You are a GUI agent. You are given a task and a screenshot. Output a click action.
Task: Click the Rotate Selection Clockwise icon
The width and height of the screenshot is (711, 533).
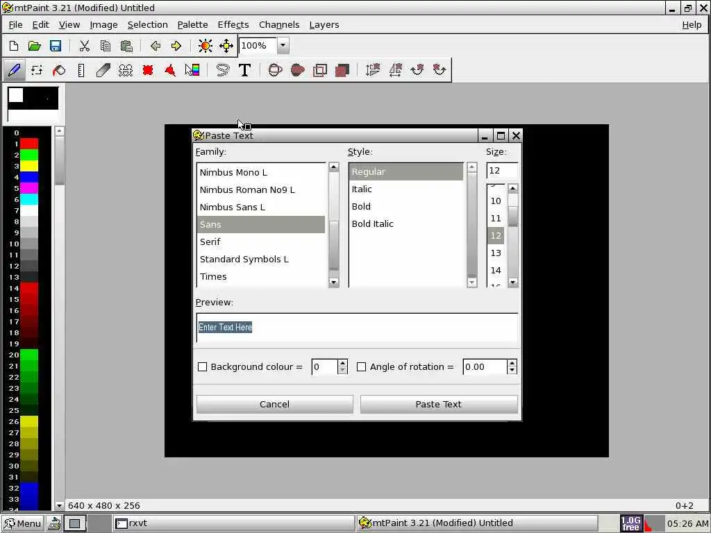[417, 70]
